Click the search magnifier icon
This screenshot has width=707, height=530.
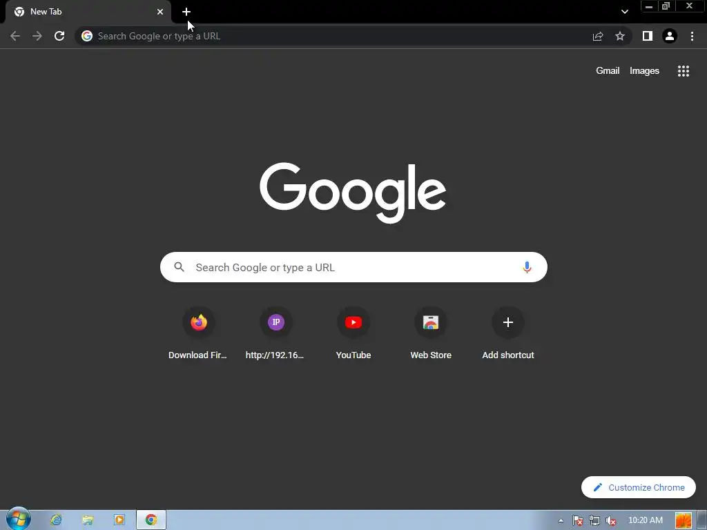click(179, 267)
